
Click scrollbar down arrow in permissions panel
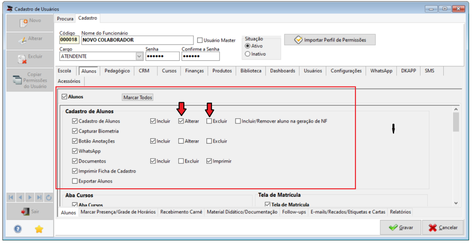click(x=456, y=203)
